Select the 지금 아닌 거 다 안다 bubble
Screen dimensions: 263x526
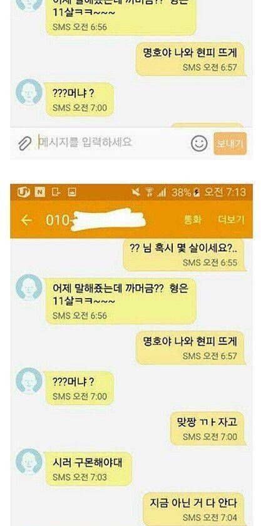coord(195,509)
